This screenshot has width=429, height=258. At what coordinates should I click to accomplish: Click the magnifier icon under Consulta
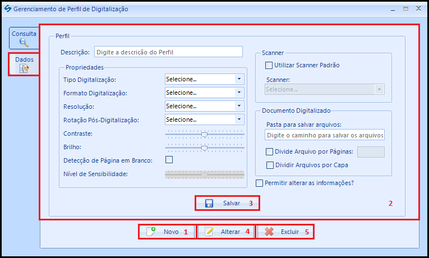tap(24, 43)
